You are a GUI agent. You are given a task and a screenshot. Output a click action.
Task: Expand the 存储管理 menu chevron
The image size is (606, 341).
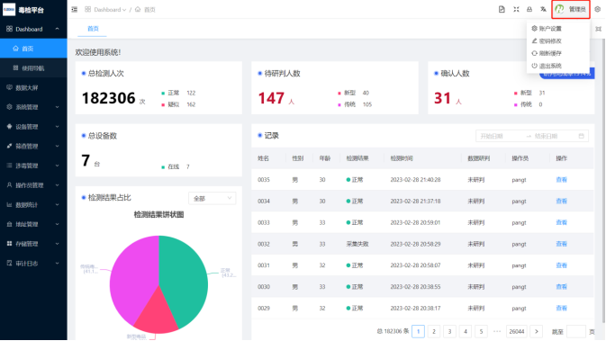(x=58, y=244)
